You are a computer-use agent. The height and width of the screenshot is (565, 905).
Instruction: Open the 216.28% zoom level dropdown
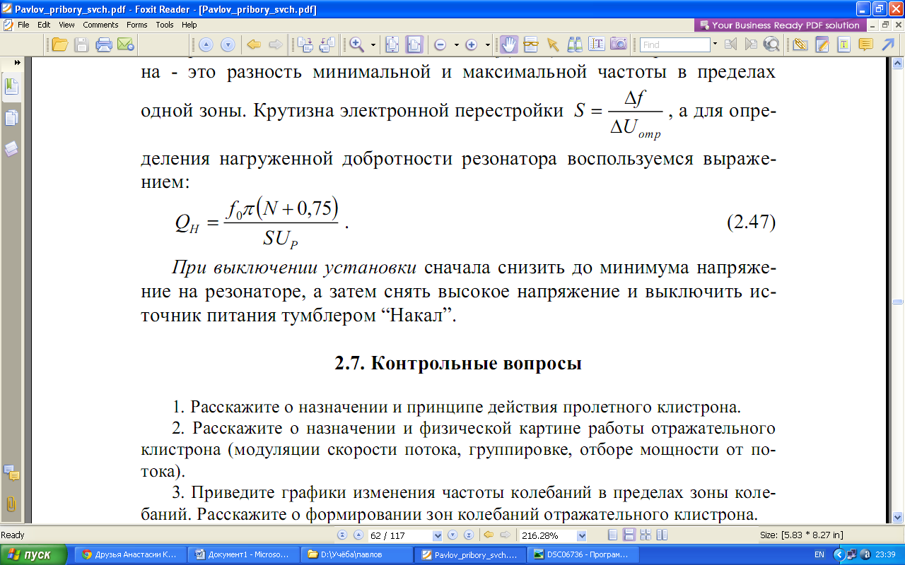point(581,535)
